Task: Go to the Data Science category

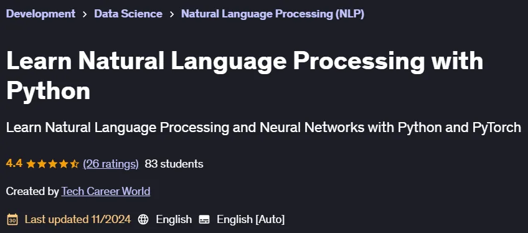Action: 128,14
